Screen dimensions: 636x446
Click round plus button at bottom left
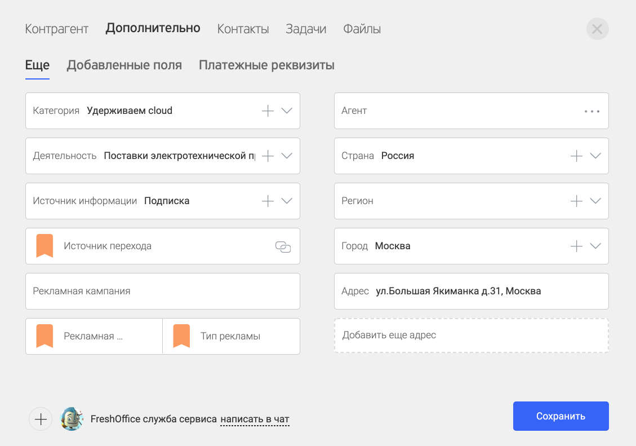[41, 419]
